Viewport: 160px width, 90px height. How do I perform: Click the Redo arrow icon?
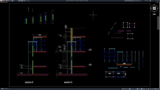(x=16, y=1)
